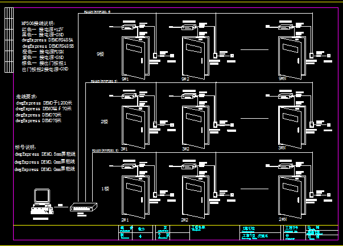Click the 1楼 floor label
The width and height of the screenshot is (343, 246).
point(105,189)
